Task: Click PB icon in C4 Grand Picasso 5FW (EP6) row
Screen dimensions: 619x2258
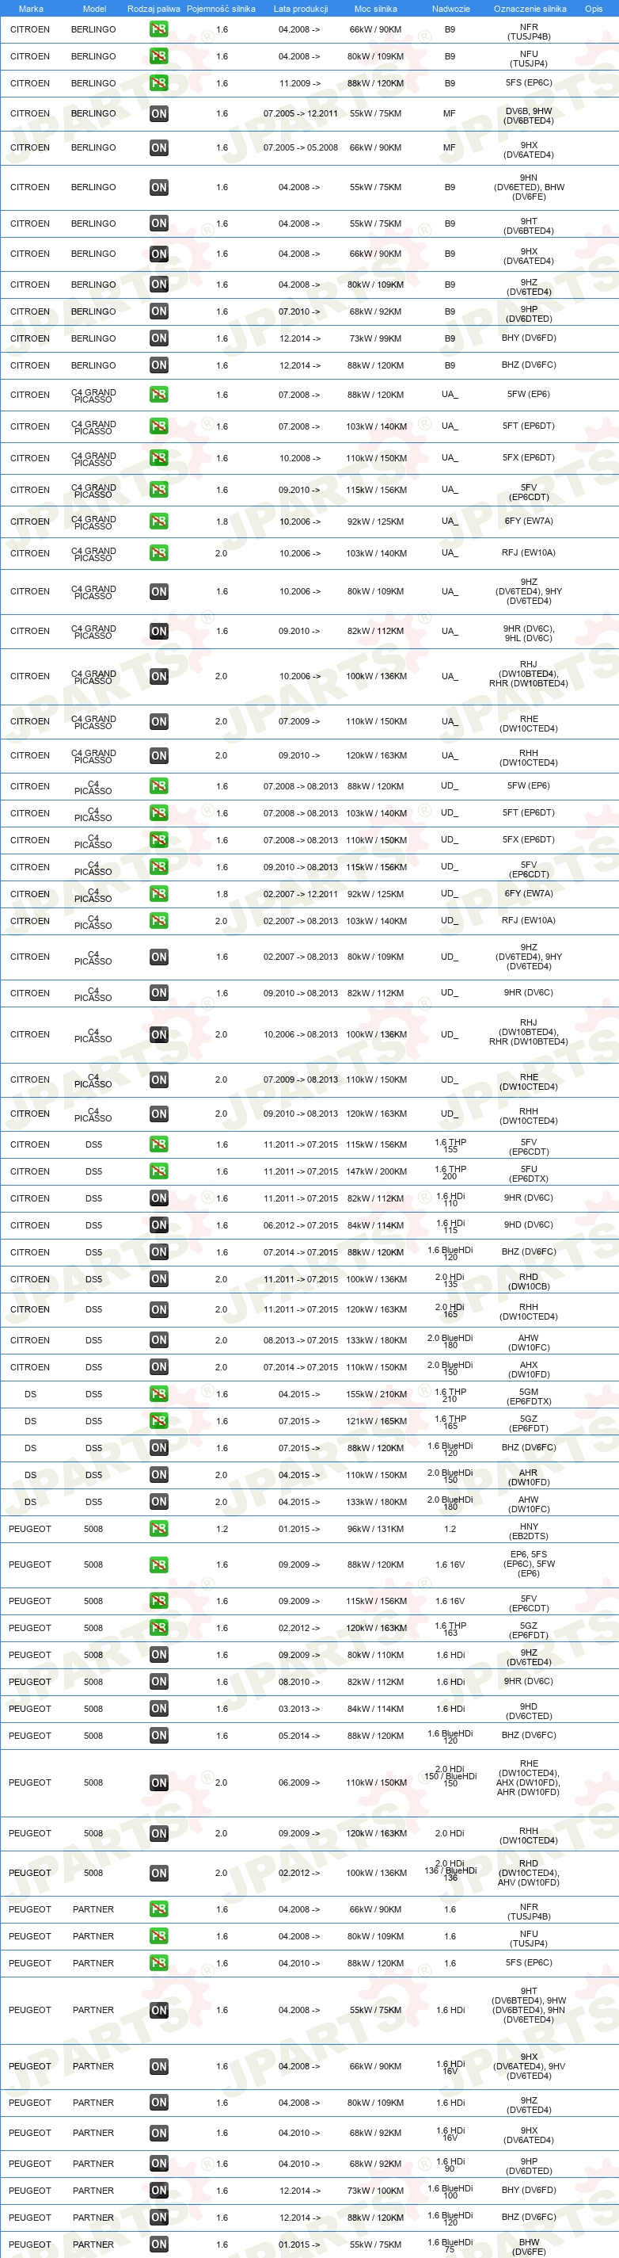Action: click(158, 395)
